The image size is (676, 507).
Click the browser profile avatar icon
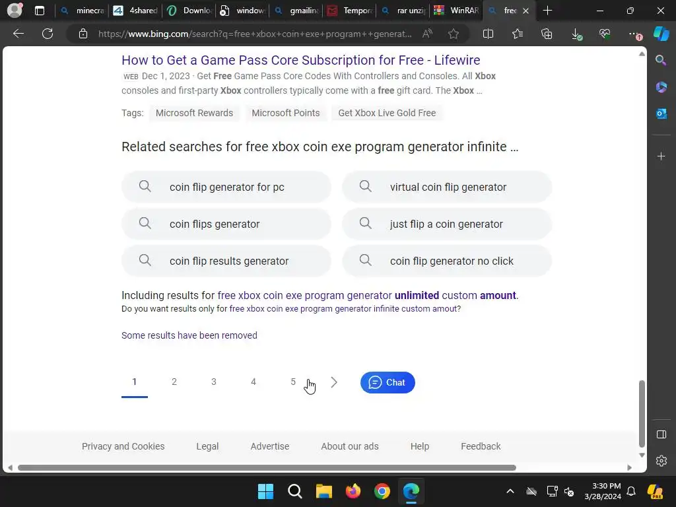[15, 11]
